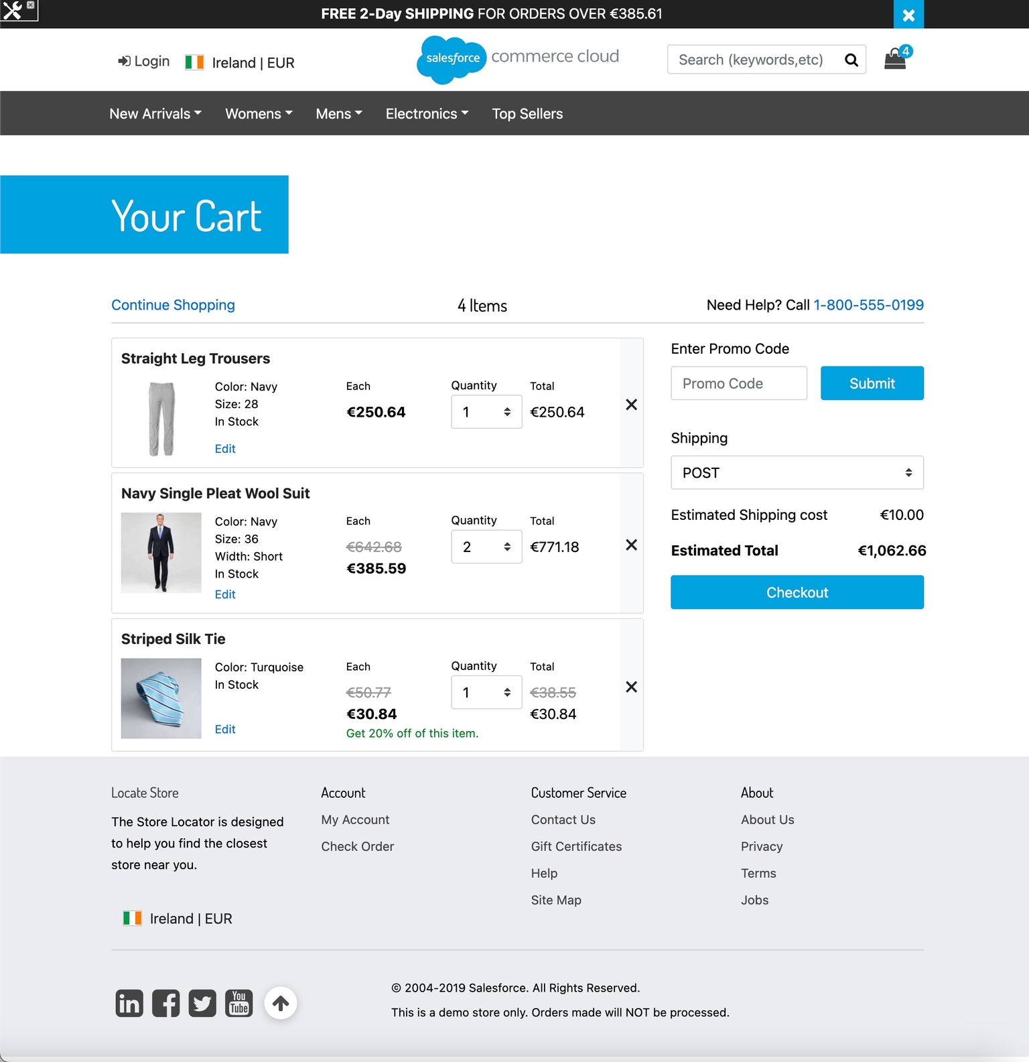
Task: Focus the Promo Code input field
Action: [739, 383]
